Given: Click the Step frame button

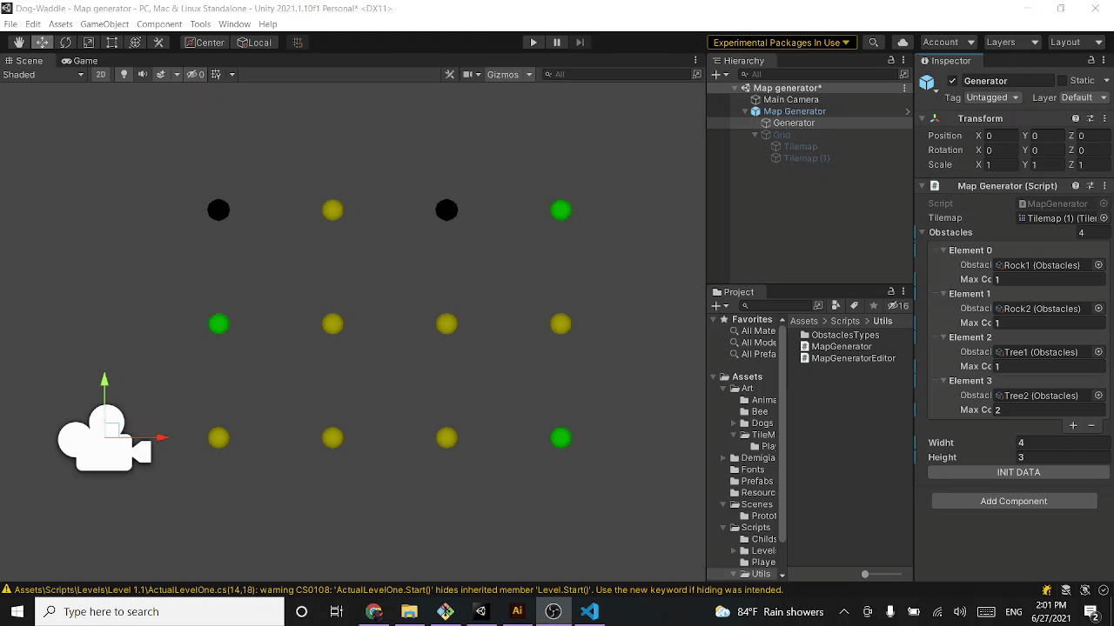Looking at the screenshot, I should point(580,43).
